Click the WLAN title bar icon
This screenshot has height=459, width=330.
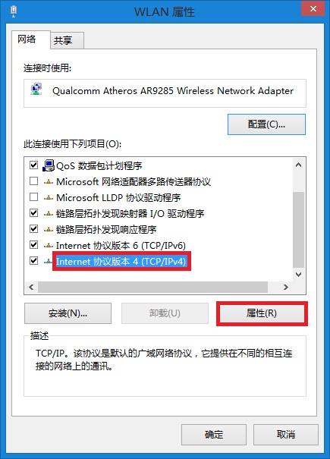pos(13,11)
